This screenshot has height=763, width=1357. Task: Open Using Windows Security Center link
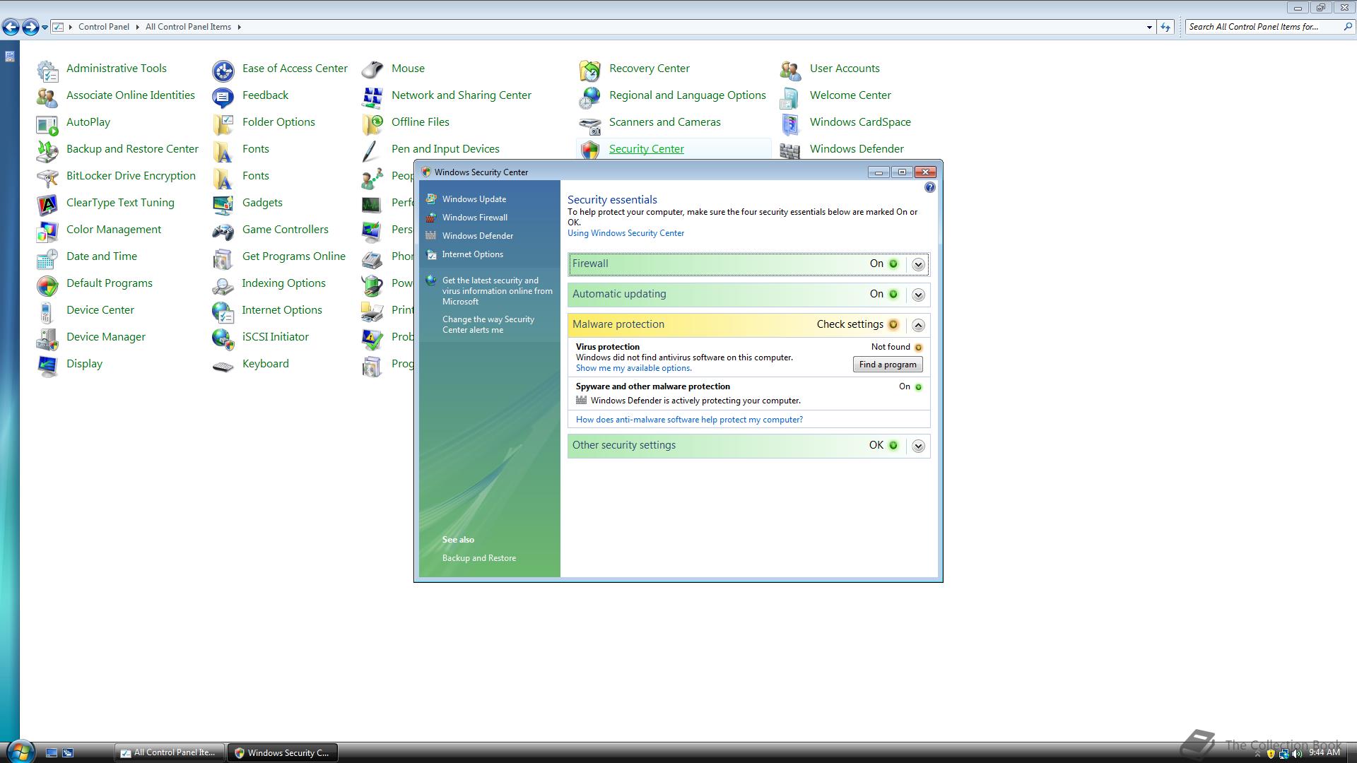pos(625,233)
